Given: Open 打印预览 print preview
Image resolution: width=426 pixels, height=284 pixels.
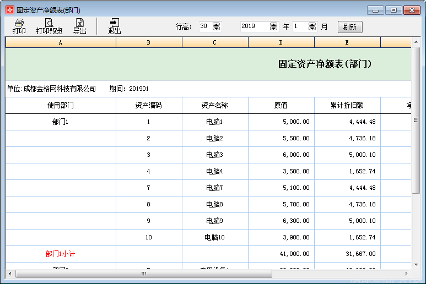Looking at the screenshot, I should pos(49,26).
